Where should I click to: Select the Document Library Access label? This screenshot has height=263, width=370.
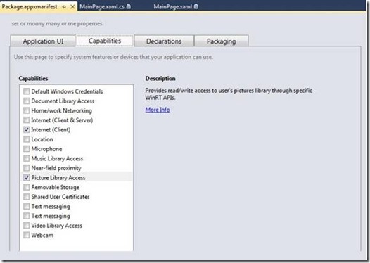[63, 101]
